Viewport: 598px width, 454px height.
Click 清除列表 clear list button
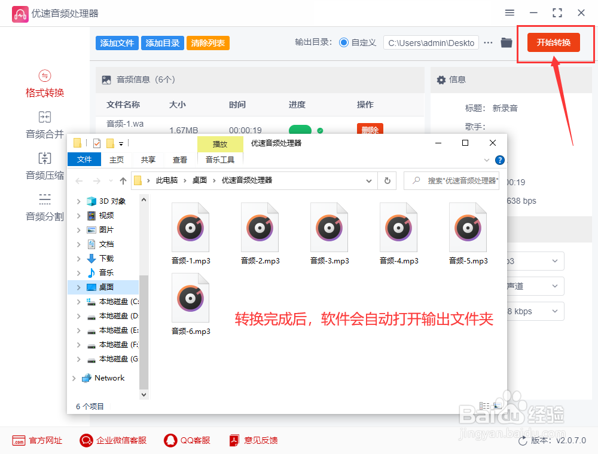point(208,43)
